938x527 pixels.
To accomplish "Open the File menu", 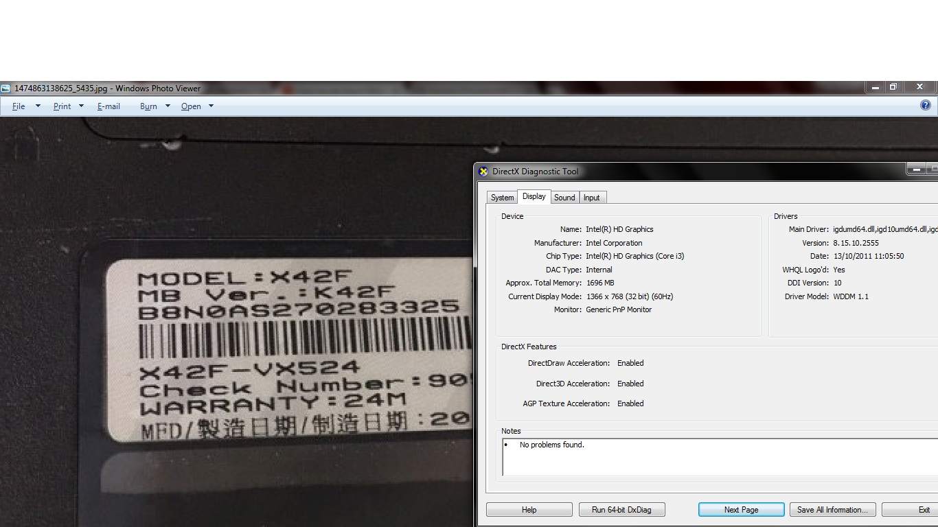I will coord(19,106).
